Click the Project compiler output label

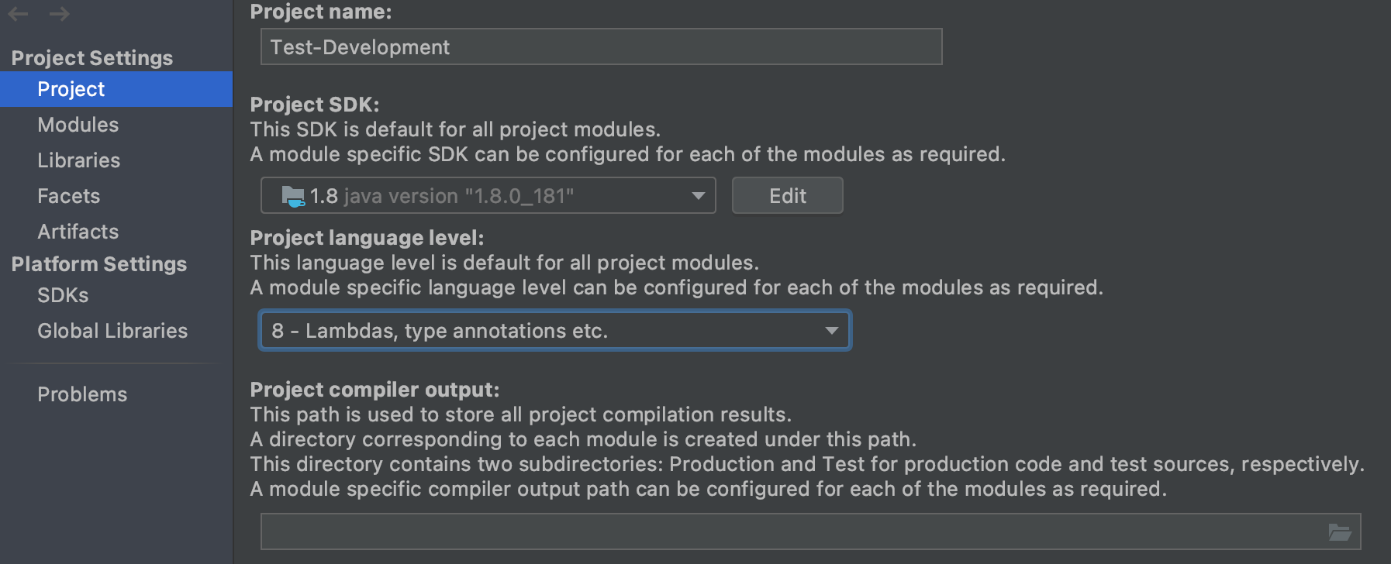[374, 390]
